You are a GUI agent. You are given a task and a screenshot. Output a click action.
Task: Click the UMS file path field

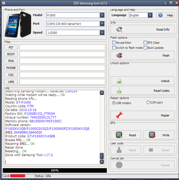coord(62,82)
